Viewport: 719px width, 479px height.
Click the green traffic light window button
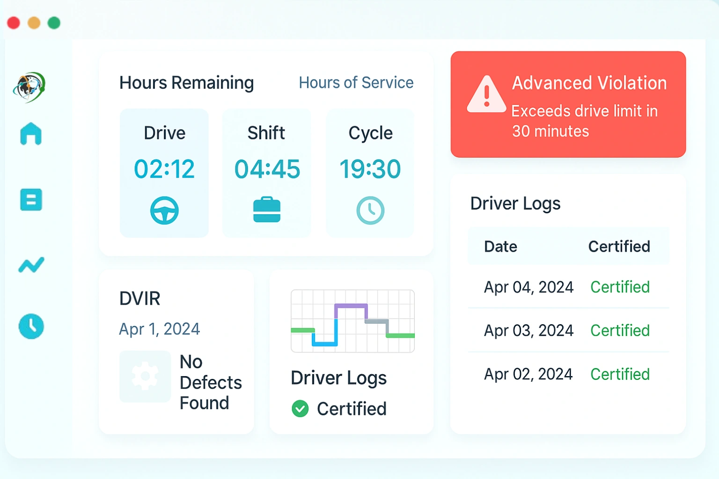tap(54, 22)
